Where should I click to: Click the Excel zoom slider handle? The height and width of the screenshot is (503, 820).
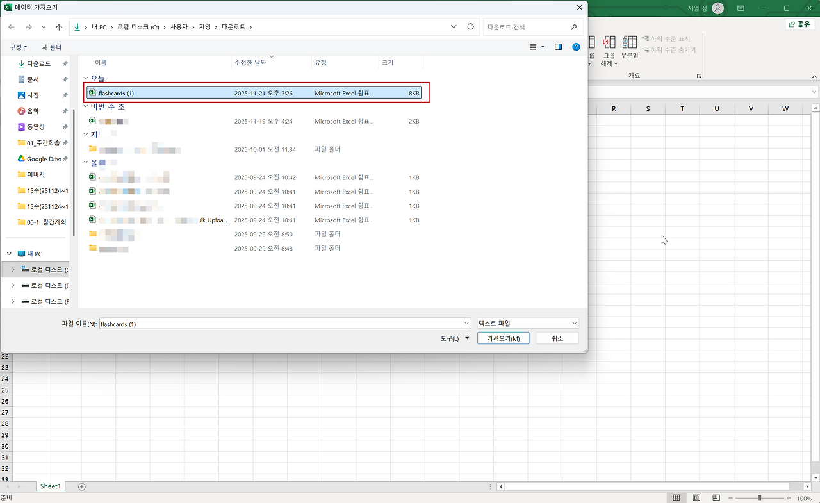coord(760,498)
